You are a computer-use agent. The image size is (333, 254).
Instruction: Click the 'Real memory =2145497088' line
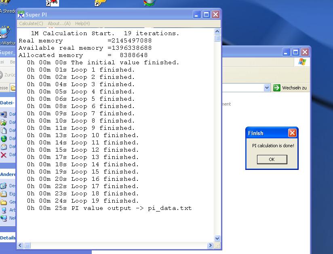85,40
